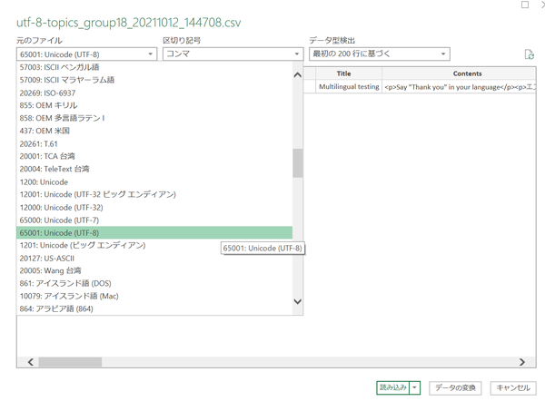Image resolution: width=545 pixels, height=411 pixels.
Task: Click the Say "Thank you" contents cell
Action: (x=459, y=87)
